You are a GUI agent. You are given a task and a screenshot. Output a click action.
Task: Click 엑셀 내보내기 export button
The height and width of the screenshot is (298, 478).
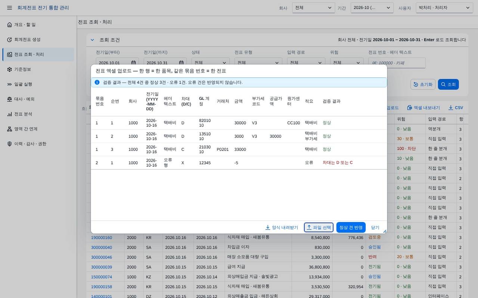pyautogui.click(x=423, y=108)
